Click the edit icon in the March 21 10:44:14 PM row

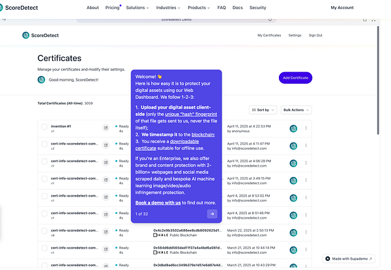tap(106, 249)
